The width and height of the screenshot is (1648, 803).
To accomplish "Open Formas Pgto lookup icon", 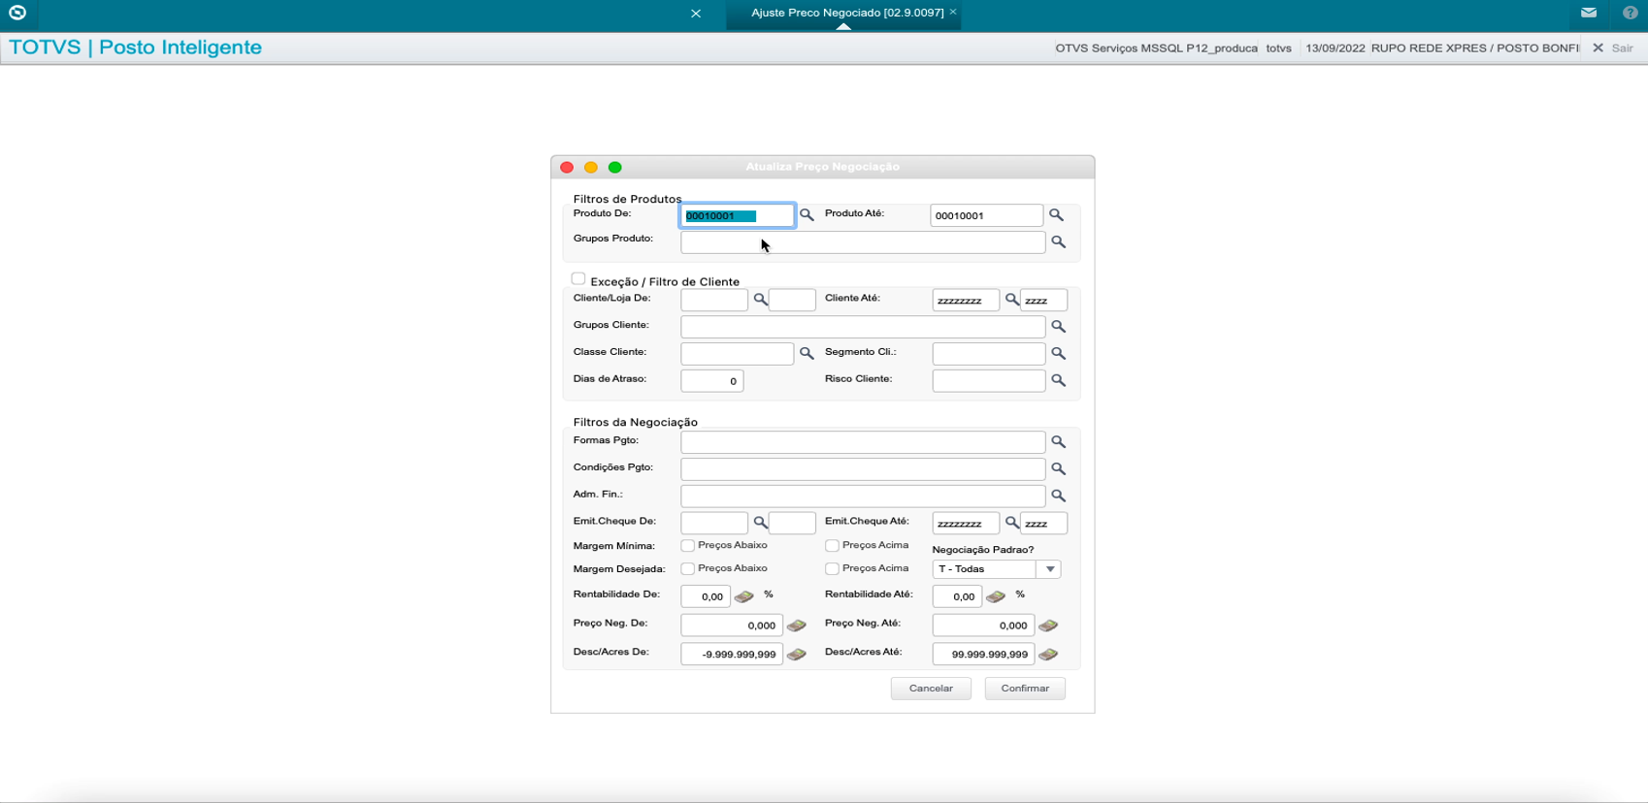I will point(1058,442).
